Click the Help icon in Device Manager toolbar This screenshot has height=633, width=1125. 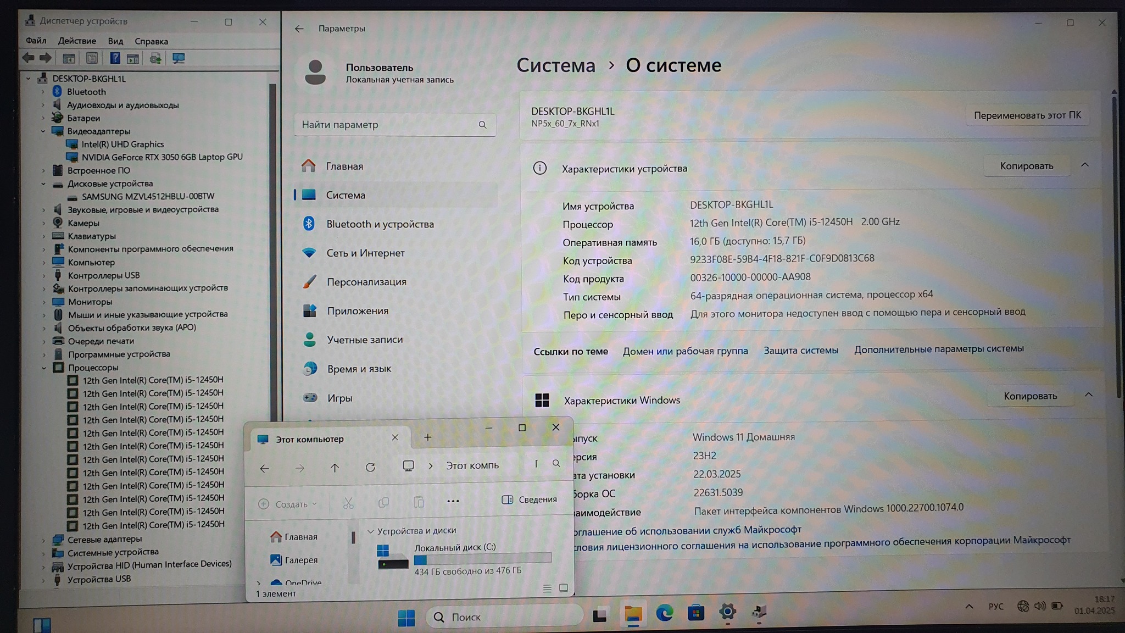click(x=115, y=58)
